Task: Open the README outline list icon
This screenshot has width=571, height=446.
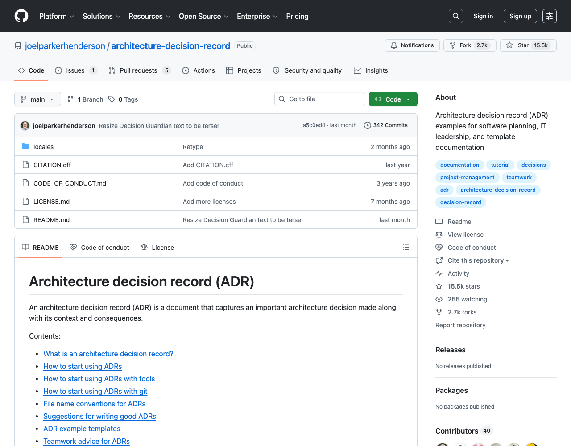Action: (x=406, y=247)
